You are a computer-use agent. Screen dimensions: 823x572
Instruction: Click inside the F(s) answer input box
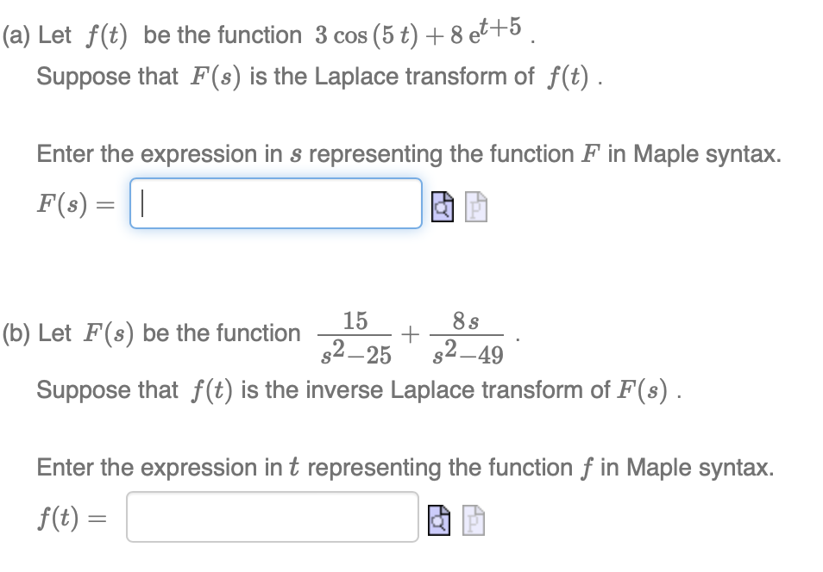tap(274, 203)
